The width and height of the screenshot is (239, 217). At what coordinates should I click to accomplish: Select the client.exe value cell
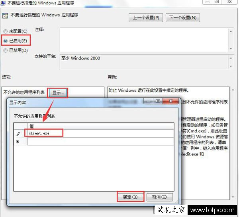point(101,133)
